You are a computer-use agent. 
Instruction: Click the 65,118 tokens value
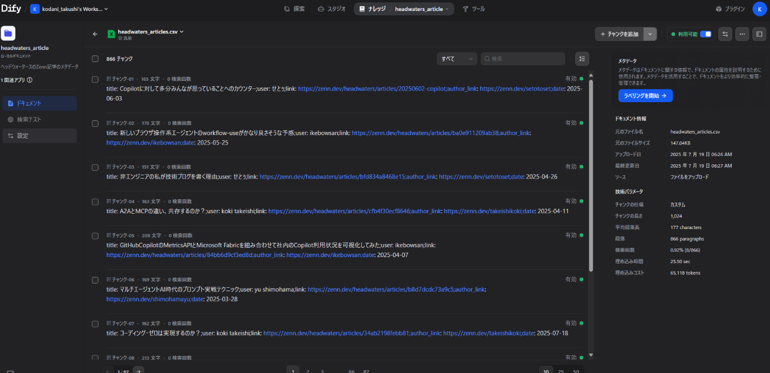pyautogui.click(x=685, y=273)
